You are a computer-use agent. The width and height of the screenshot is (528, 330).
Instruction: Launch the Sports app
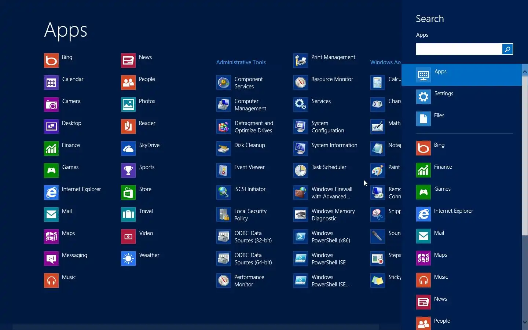(128, 170)
